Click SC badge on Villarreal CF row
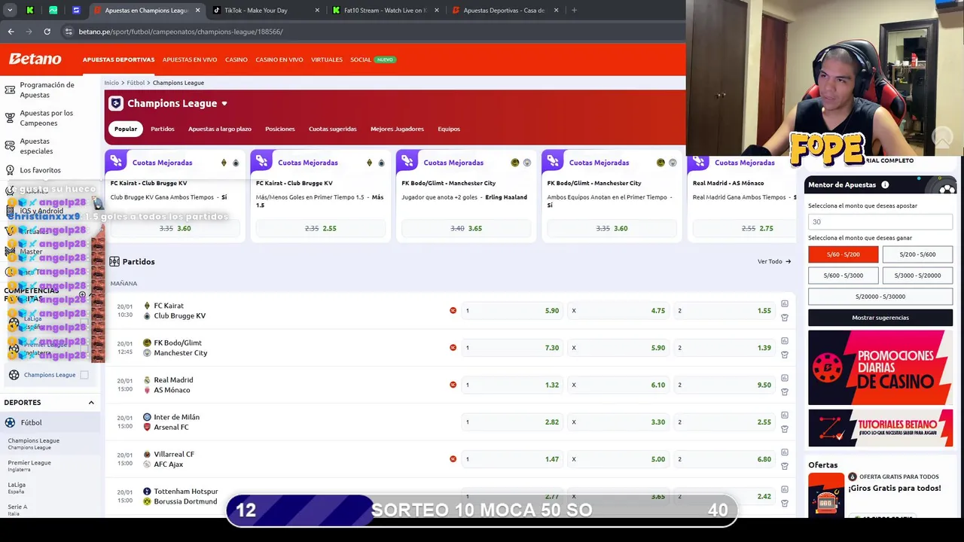 453,458
